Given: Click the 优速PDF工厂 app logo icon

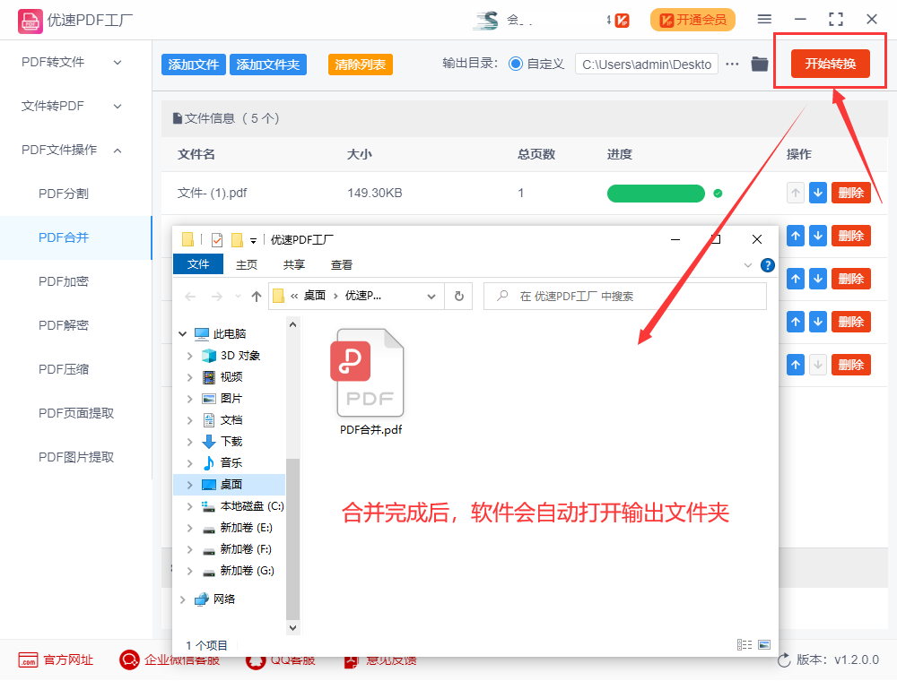Looking at the screenshot, I should [x=30, y=22].
